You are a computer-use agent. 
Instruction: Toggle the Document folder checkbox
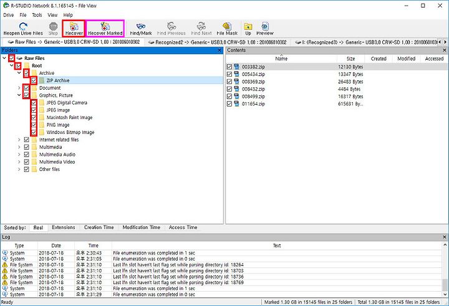[27, 88]
